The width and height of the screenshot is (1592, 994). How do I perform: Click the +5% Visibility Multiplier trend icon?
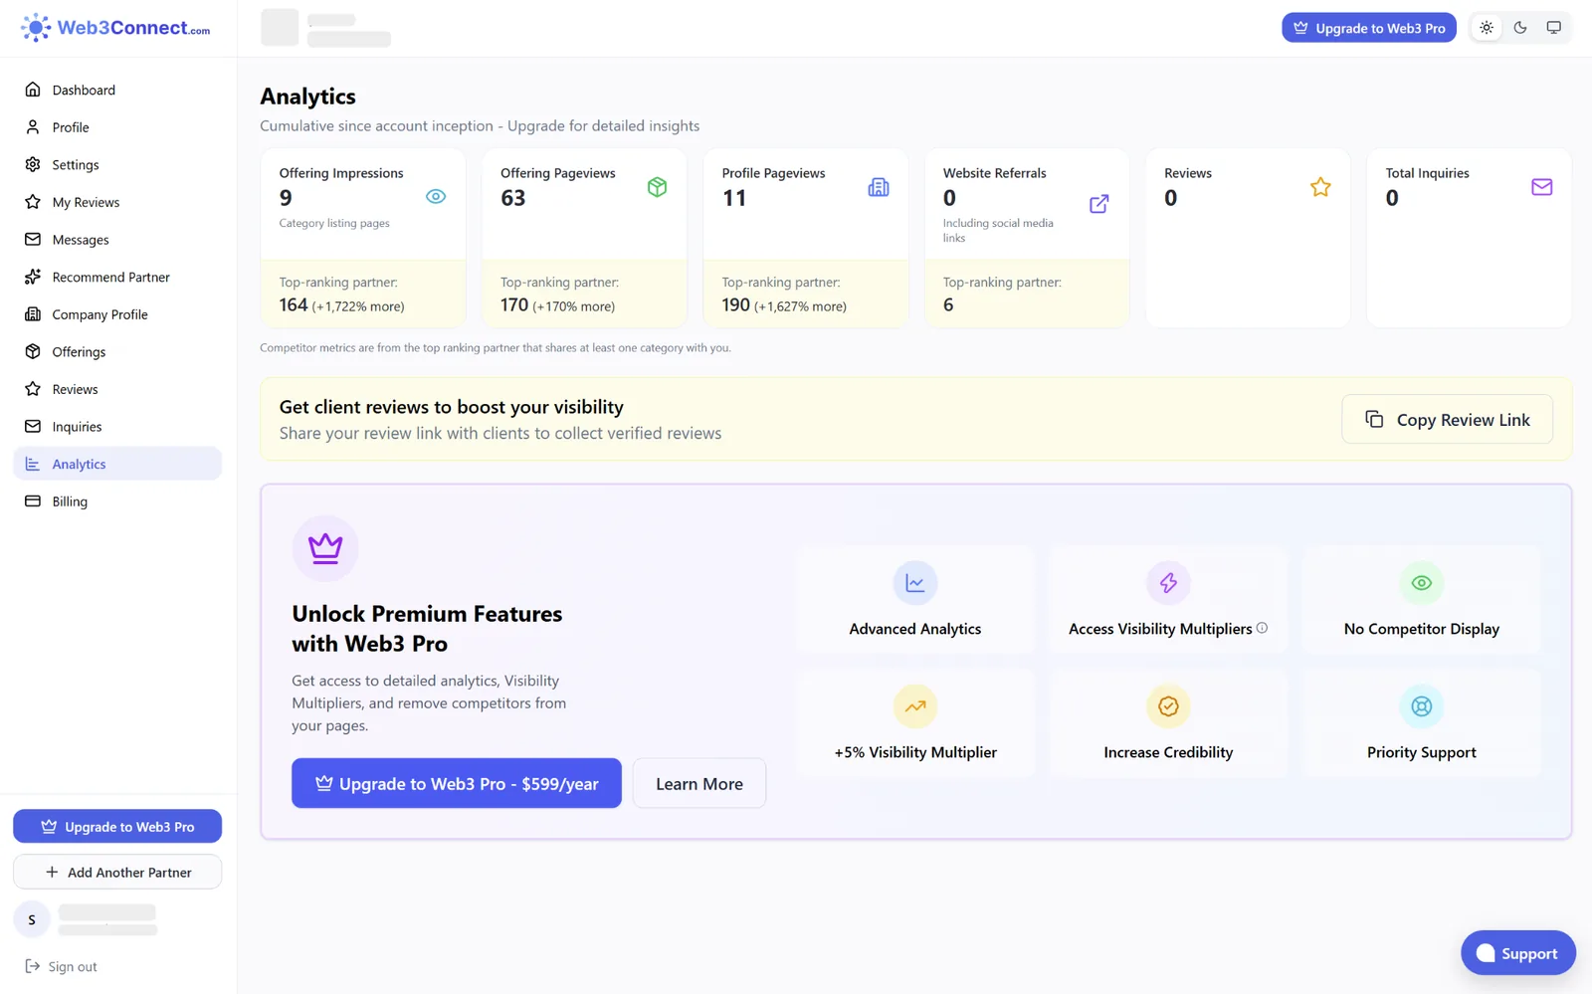(x=915, y=706)
